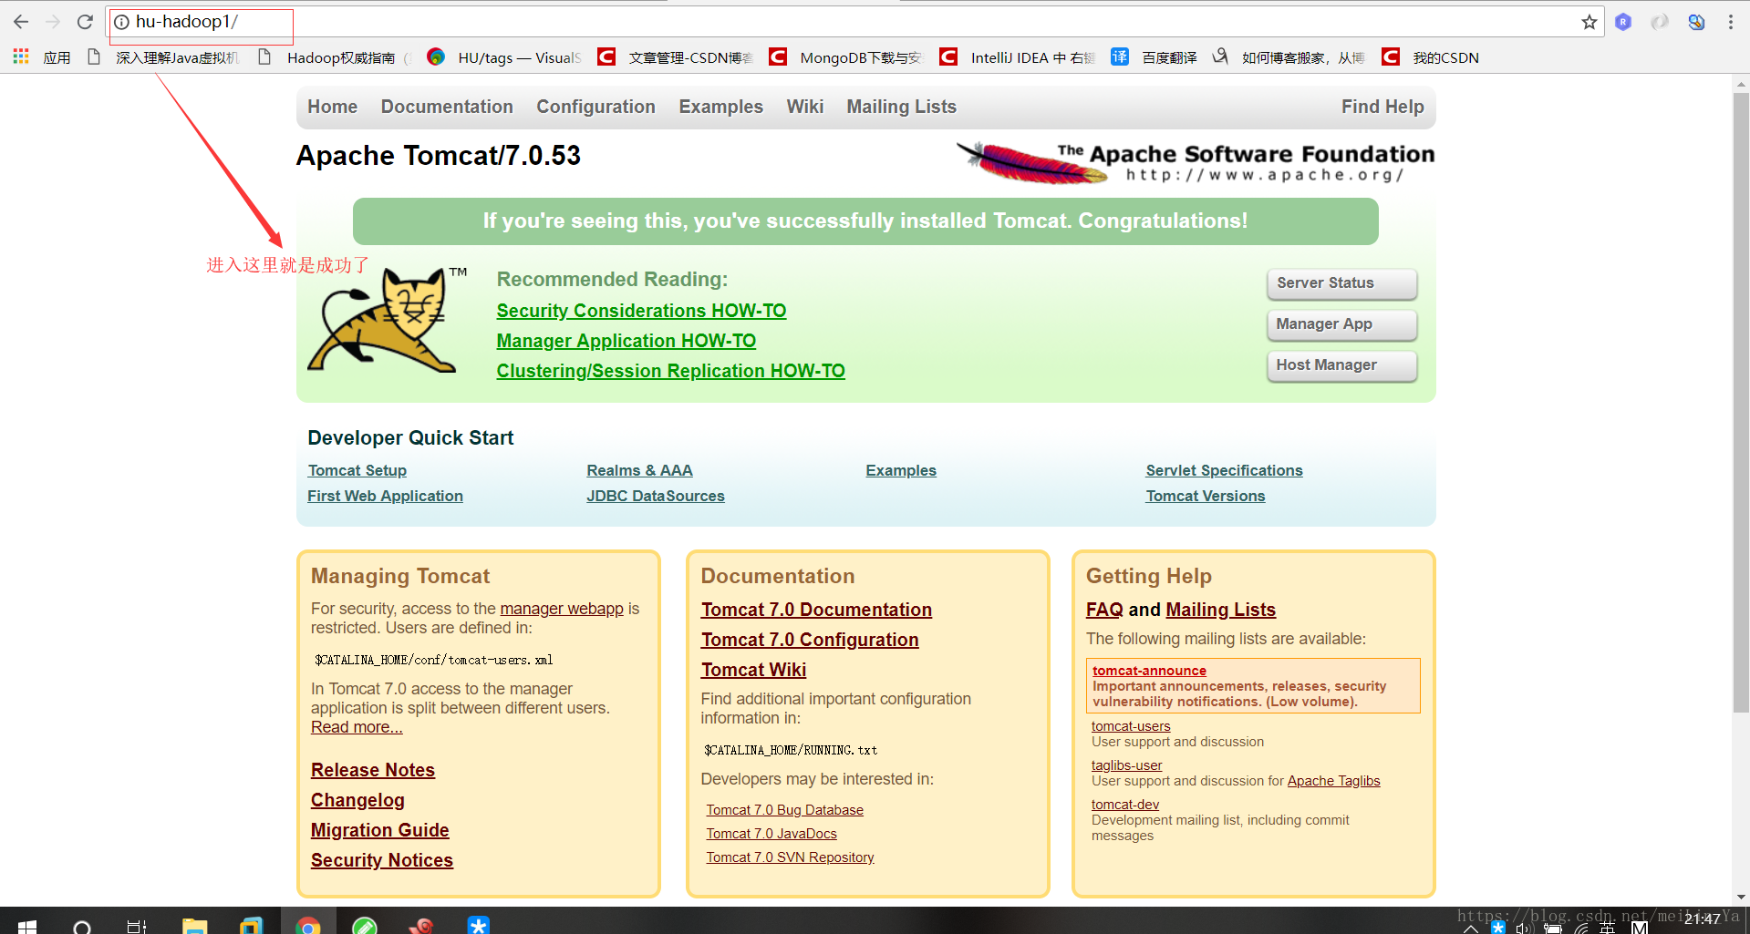Open the 深入理解Java虚拟机 bookmark
Screen dimensions: 1750x934
click(x=164, y=57)
